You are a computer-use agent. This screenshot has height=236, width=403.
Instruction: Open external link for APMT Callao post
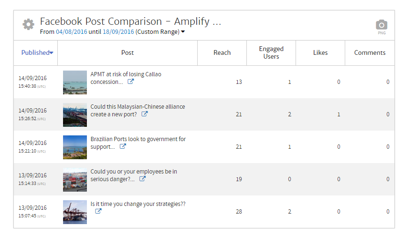[130, 82]
